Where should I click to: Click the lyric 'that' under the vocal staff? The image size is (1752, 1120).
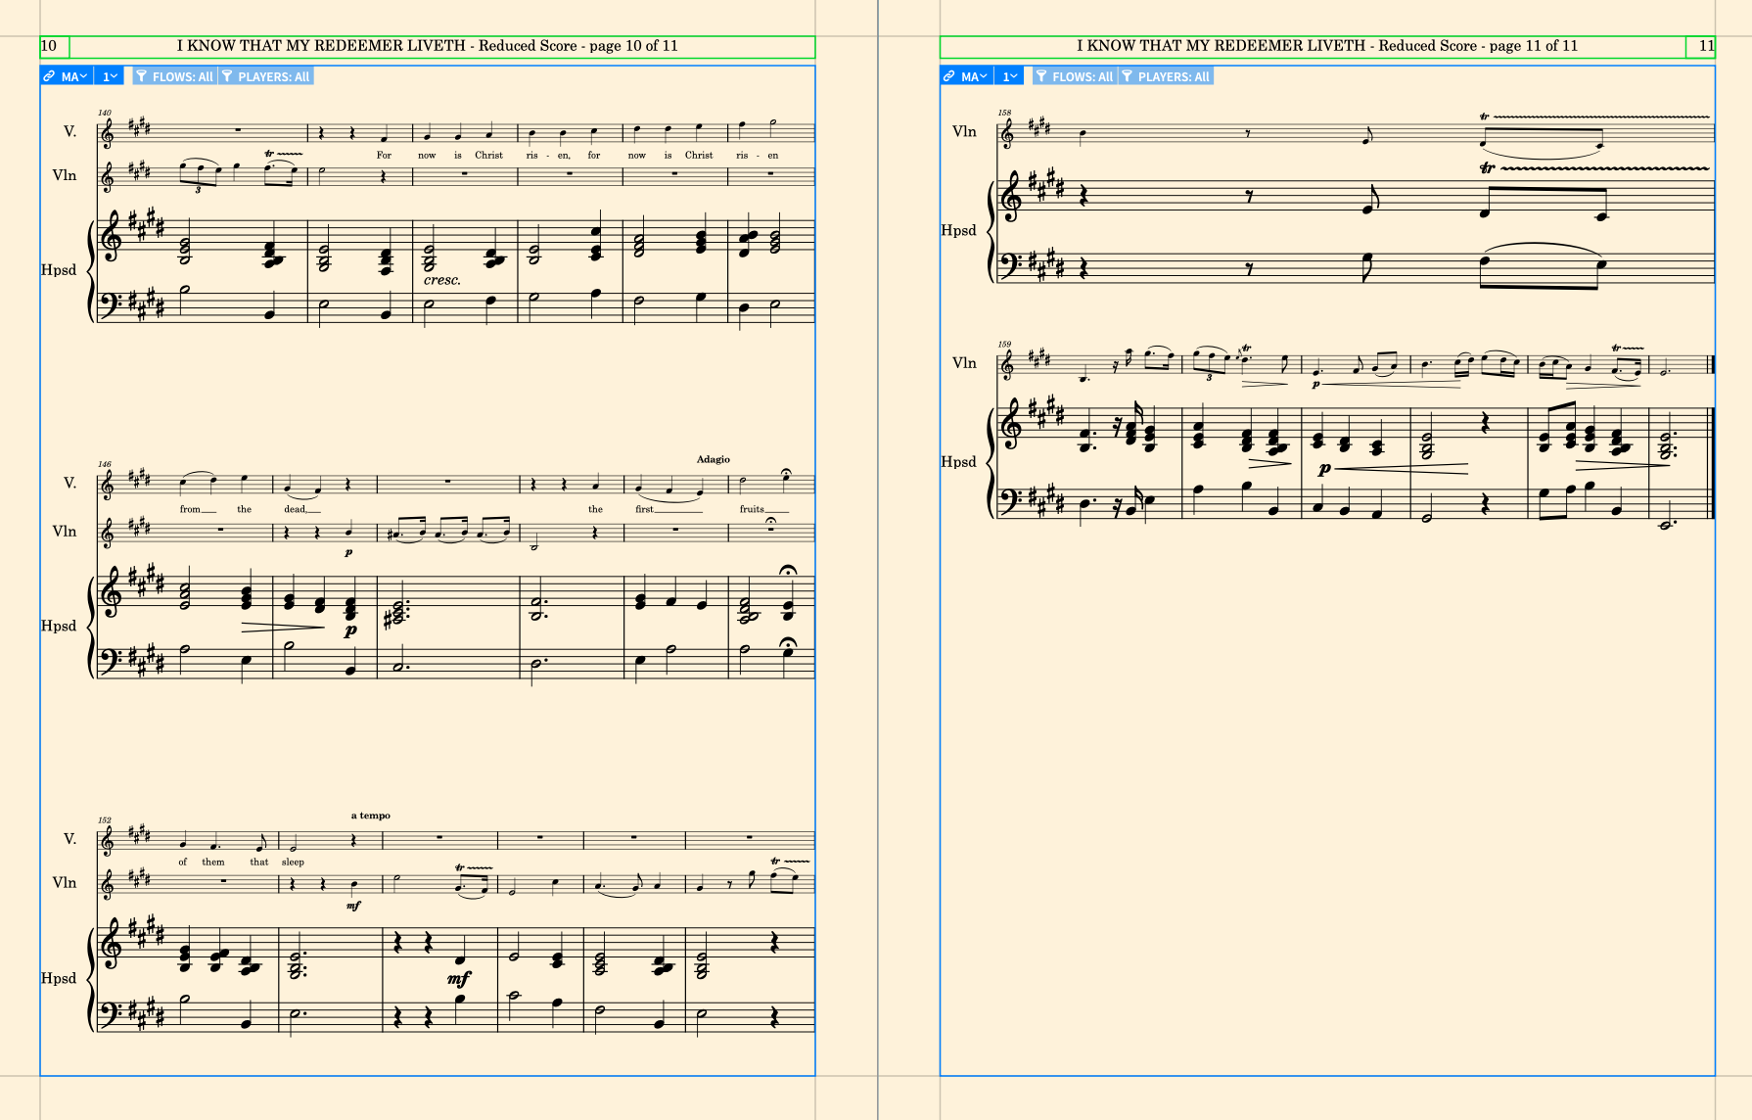pos(258,863)
